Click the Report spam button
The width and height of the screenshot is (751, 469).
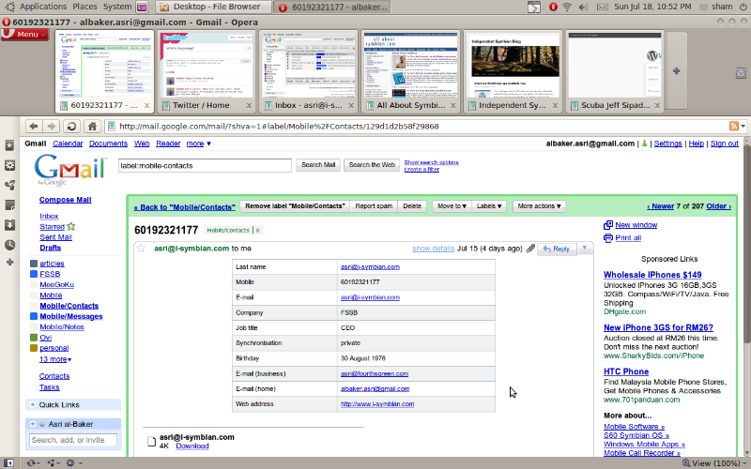pyautogui.click(x=374, y=206)
